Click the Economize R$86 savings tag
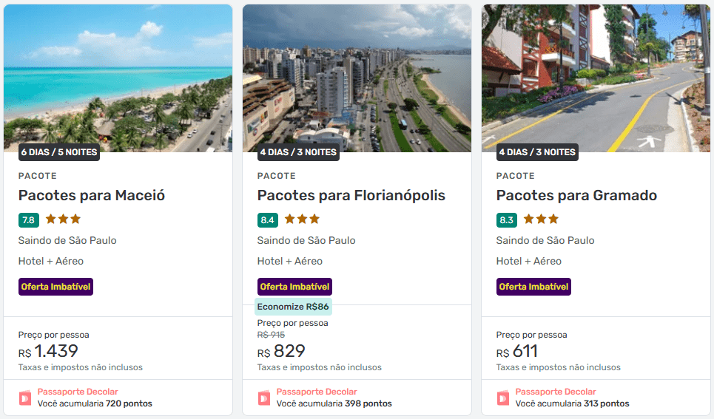The image size is (714, 419). 293,307
